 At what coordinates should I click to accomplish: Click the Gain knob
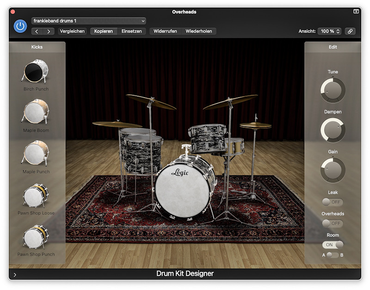pos(333,170)
